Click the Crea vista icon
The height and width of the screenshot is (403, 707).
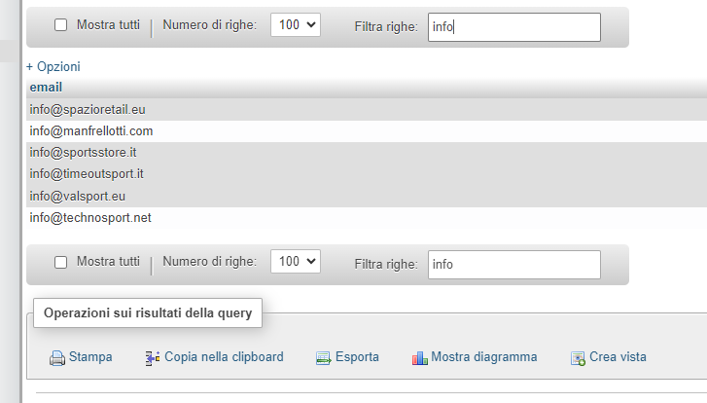tap(578, 357)
